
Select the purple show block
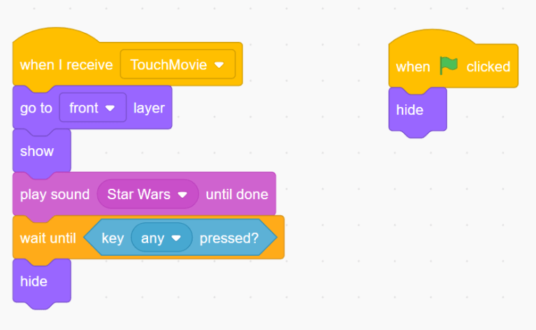(37, 151)
